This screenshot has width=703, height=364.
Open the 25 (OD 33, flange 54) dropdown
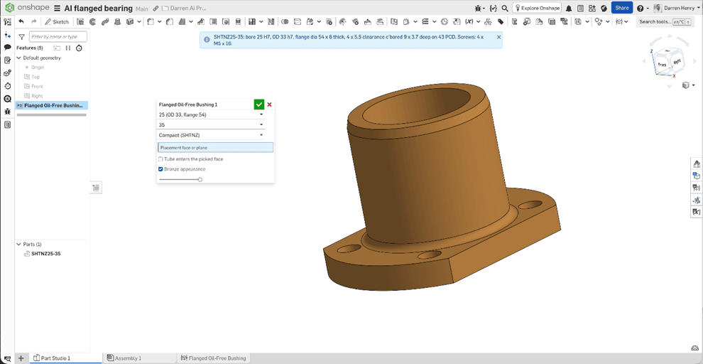pyautogui.click(x=211, y=114)
